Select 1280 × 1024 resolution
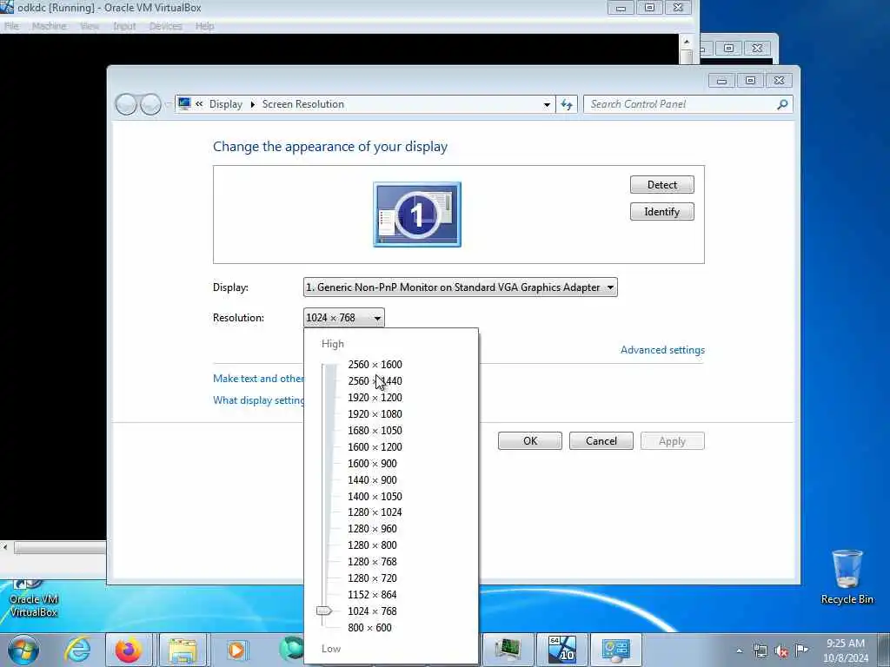This screenshot has width=890, height=667. tap(375, 512)
